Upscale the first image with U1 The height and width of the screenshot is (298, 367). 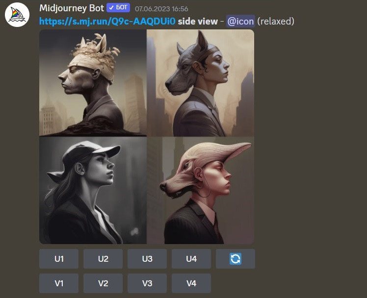point(59,259)
